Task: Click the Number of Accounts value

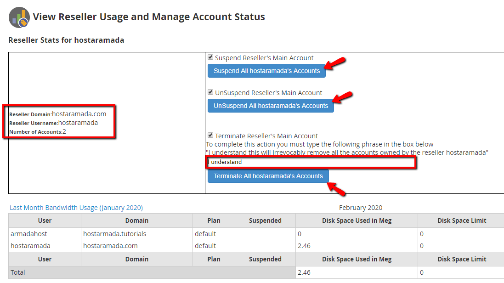Action: coord(64,131)
